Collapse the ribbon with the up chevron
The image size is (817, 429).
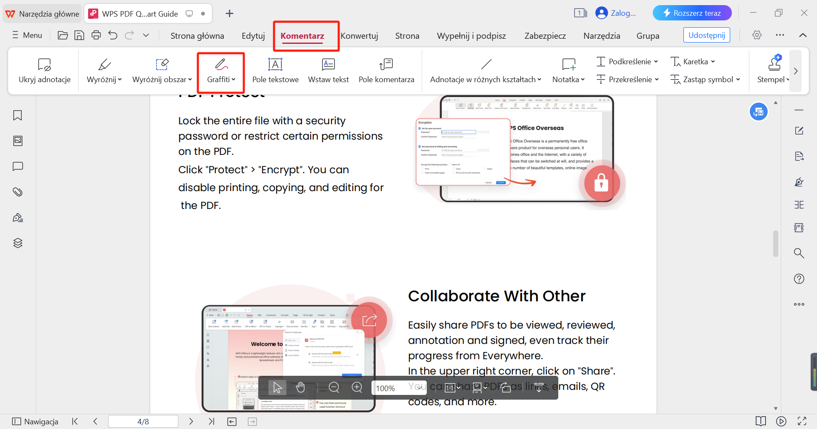coord(803,35)
